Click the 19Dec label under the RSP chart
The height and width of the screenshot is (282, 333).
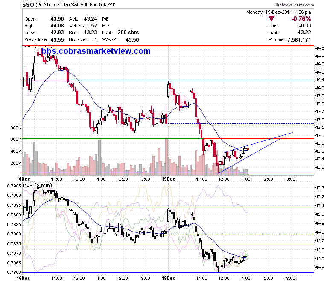coord(168,278)
